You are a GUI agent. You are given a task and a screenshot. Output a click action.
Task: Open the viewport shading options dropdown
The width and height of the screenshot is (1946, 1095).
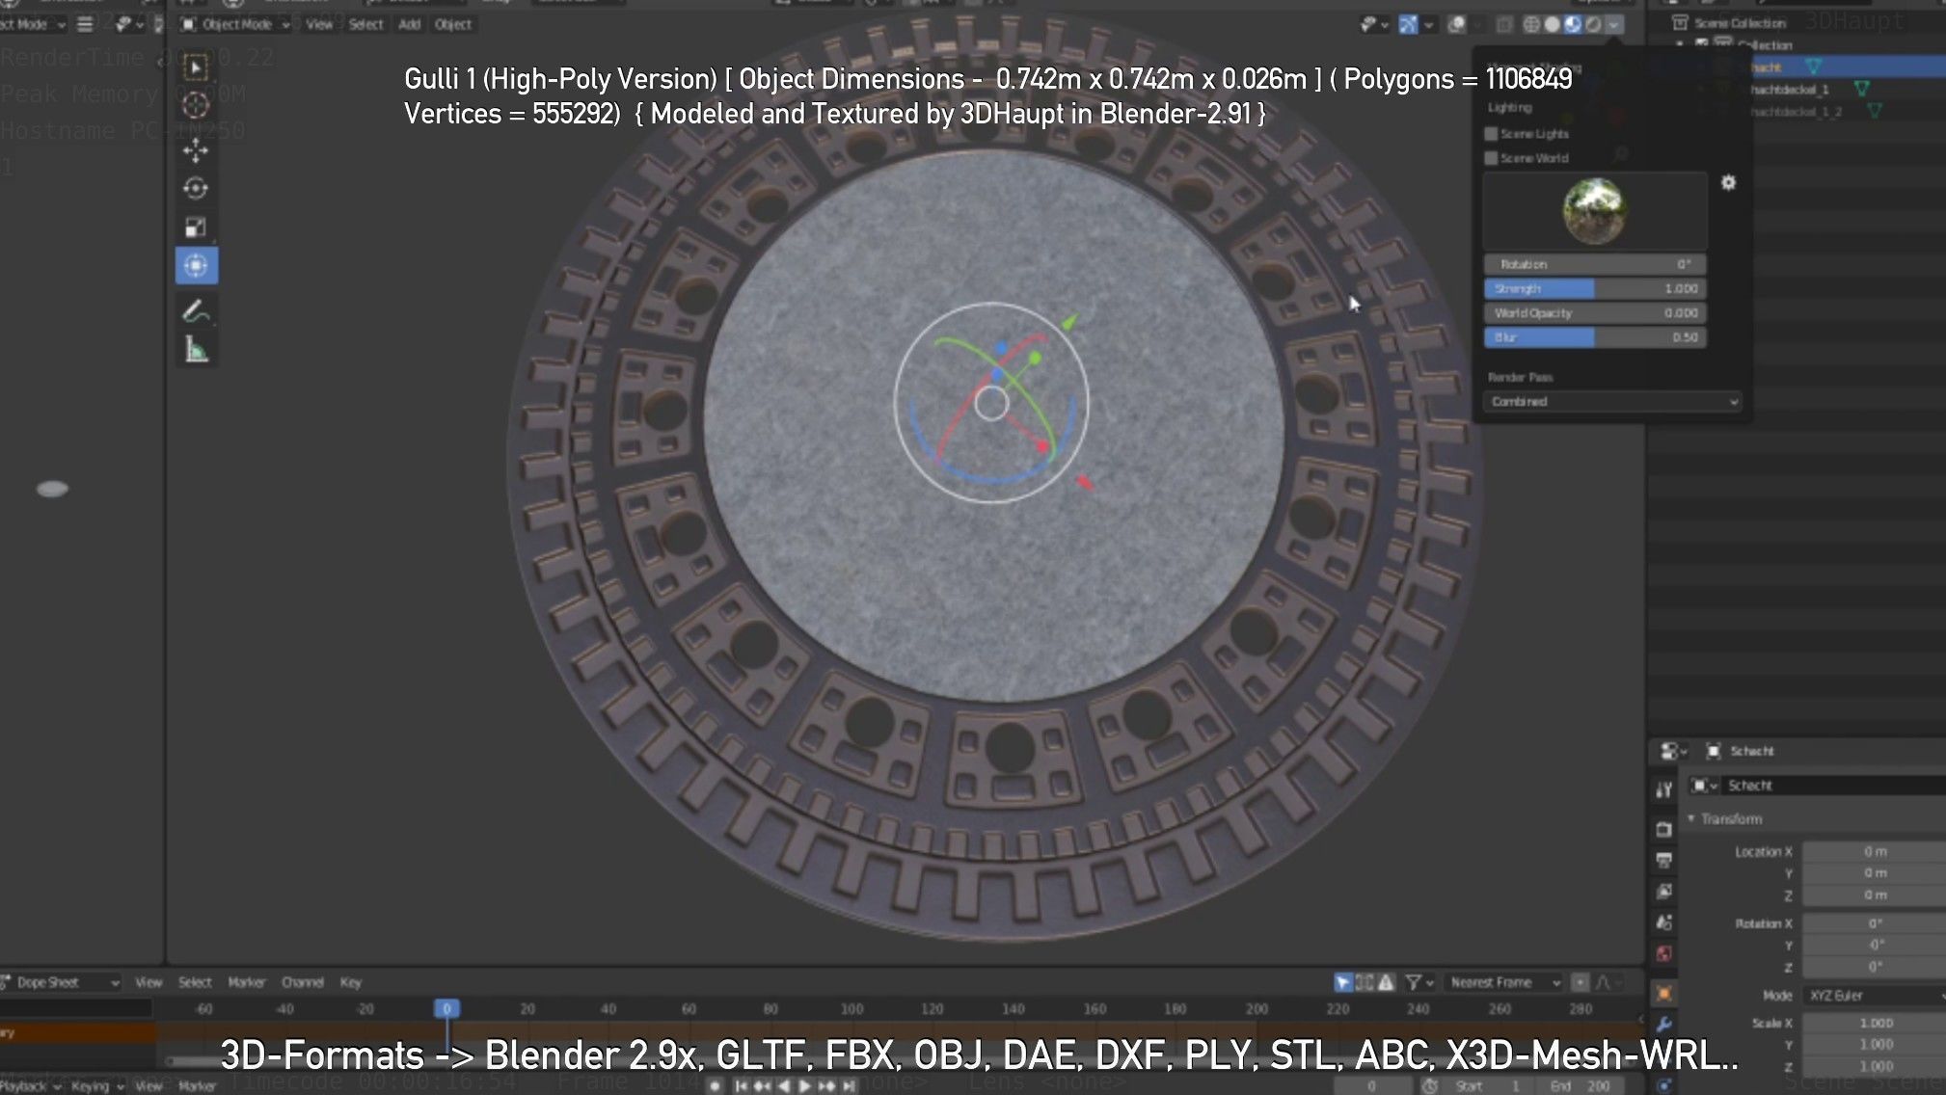(1614, 24)
